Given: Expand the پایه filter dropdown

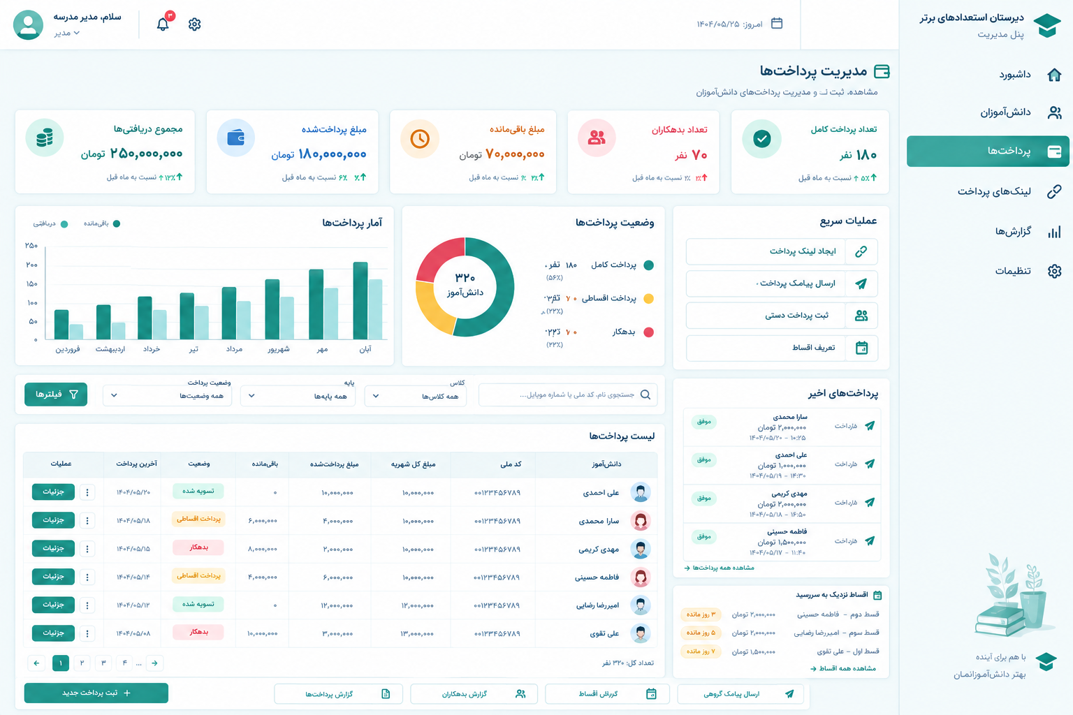Looking at the screenshot, I should (298, 396).
